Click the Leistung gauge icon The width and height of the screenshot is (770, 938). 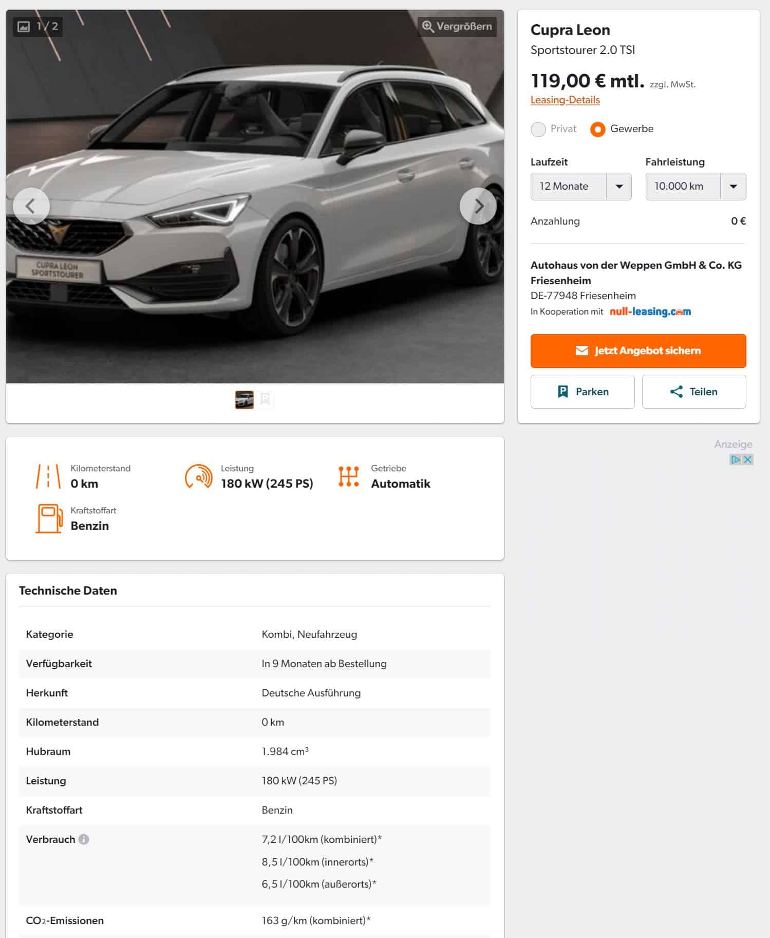pos(198,476)
